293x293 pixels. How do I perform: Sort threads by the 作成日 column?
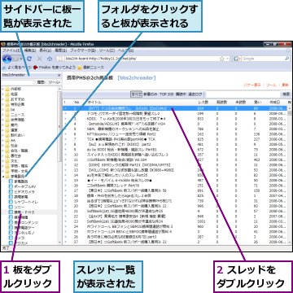[274, 103]
